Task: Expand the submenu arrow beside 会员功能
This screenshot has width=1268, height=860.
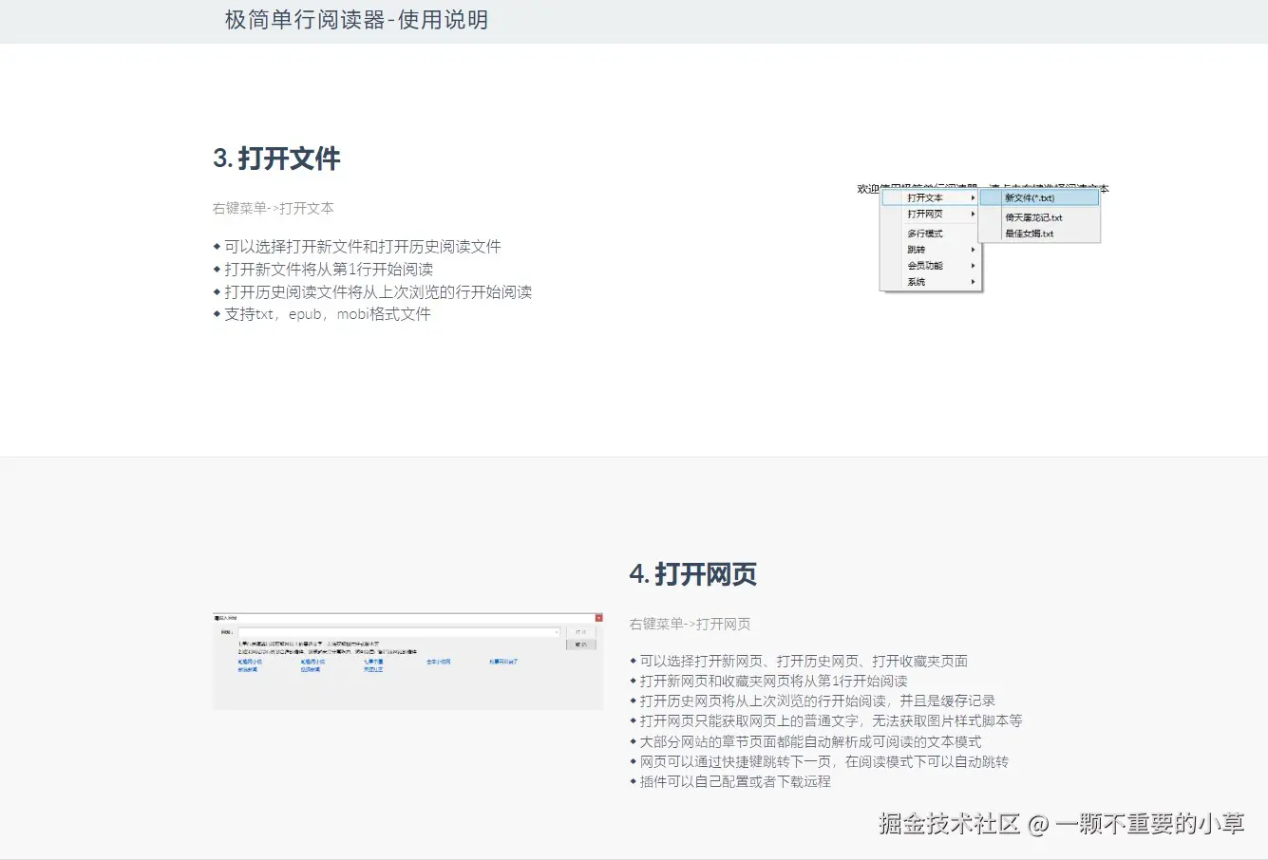Action: point(973,266)
